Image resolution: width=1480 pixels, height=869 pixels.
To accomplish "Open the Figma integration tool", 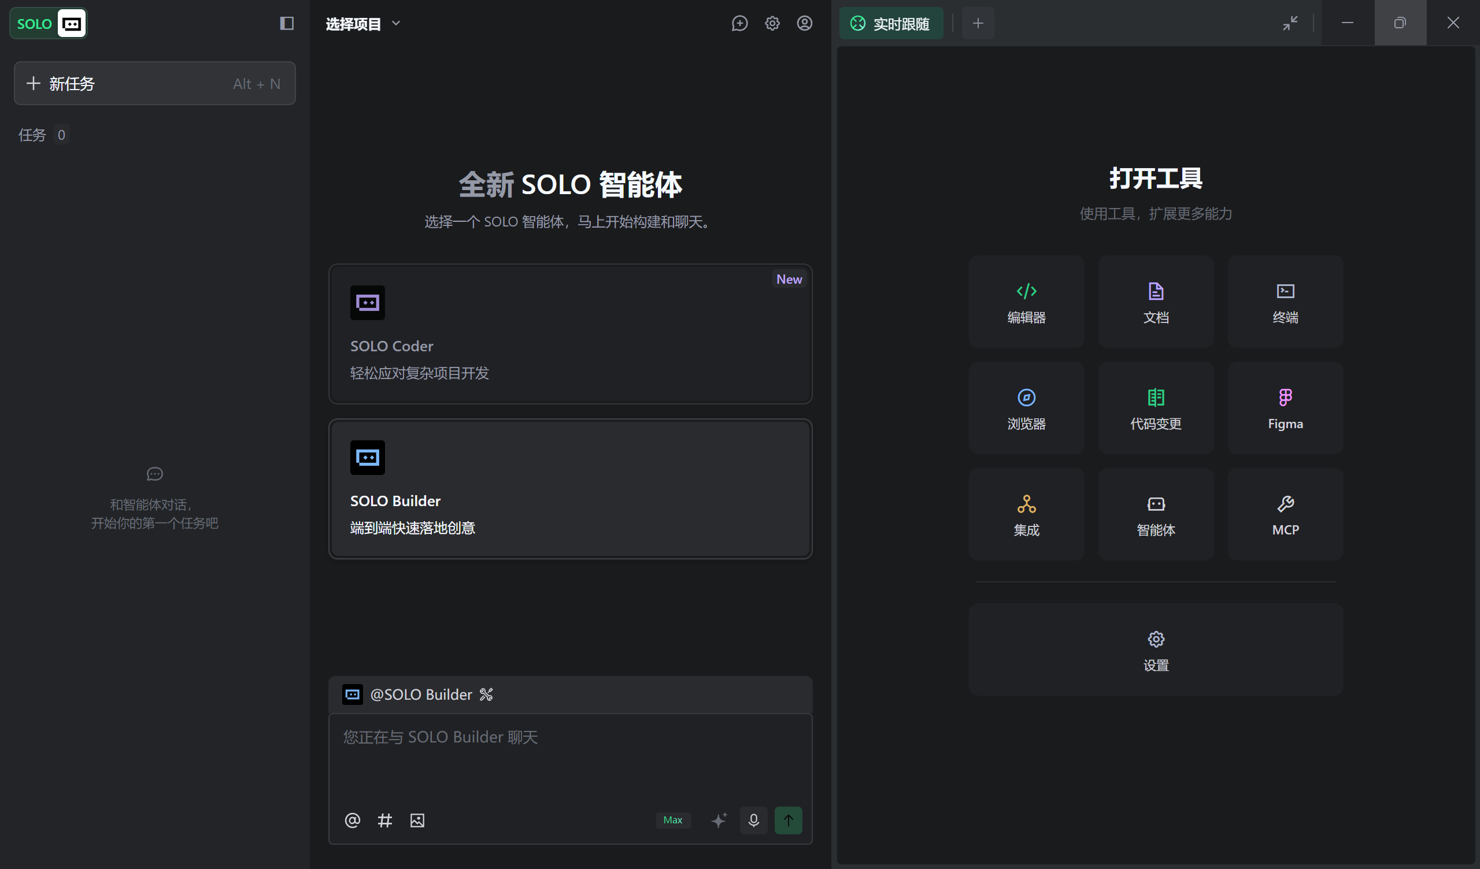I will pos(1285,407).
